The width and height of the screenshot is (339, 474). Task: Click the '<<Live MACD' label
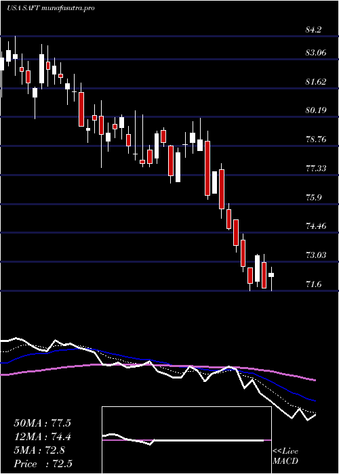(285, 456)
